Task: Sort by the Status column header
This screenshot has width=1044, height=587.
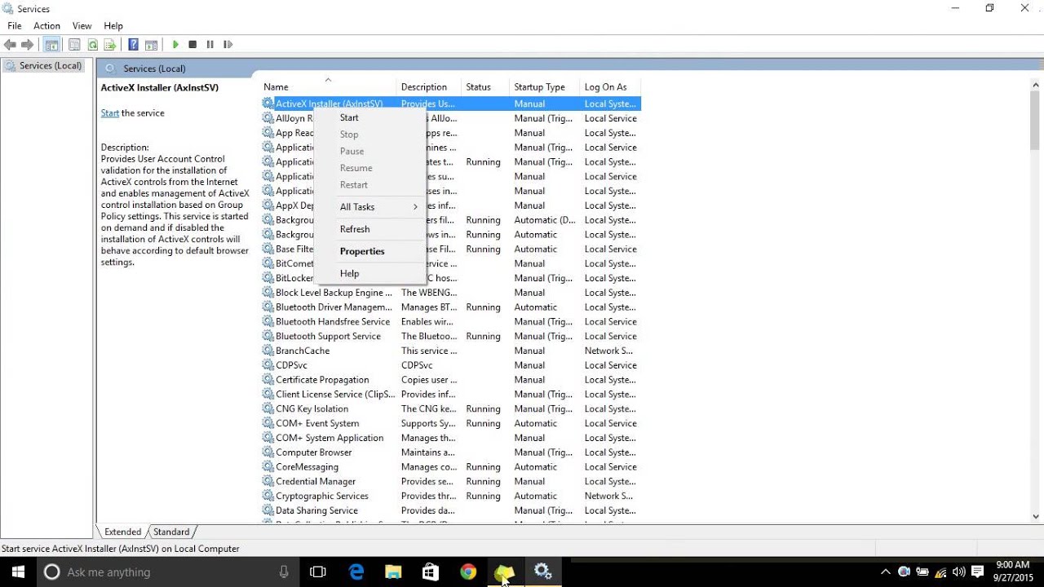Action: click(x=485, y=86)
